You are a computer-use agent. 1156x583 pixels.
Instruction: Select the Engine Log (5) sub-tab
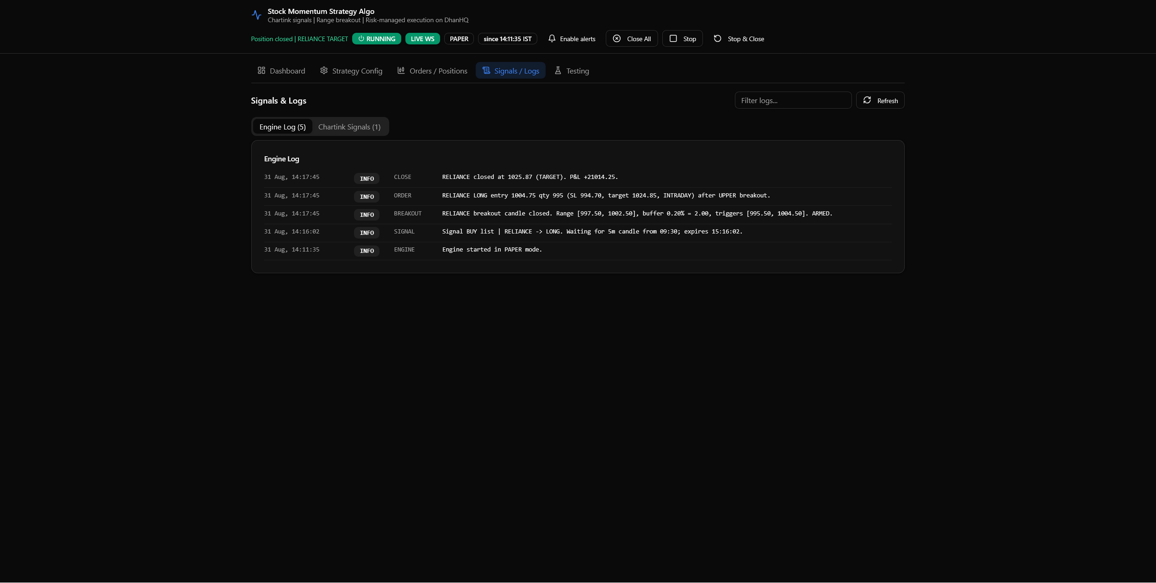[282, 127]
